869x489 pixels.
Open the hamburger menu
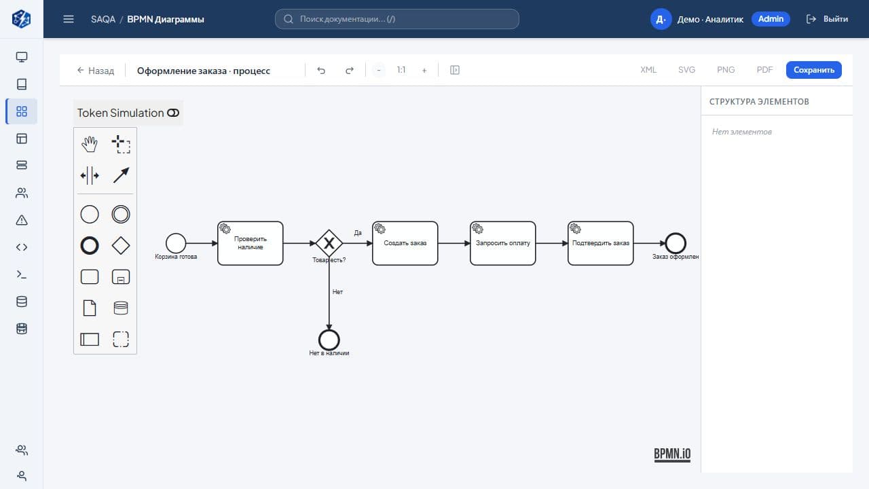tap(69, 19)
